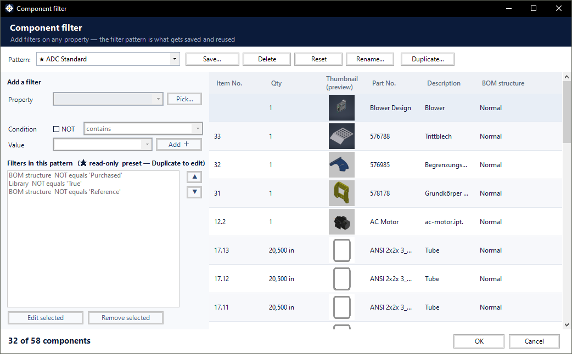Select filter BOM structure NOT equals 'Reference'
This screenshot has width=572, height=354.
point(65,192)
